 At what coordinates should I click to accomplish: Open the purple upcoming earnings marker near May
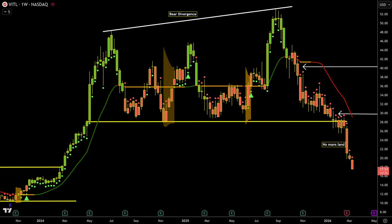pos(374,213)
